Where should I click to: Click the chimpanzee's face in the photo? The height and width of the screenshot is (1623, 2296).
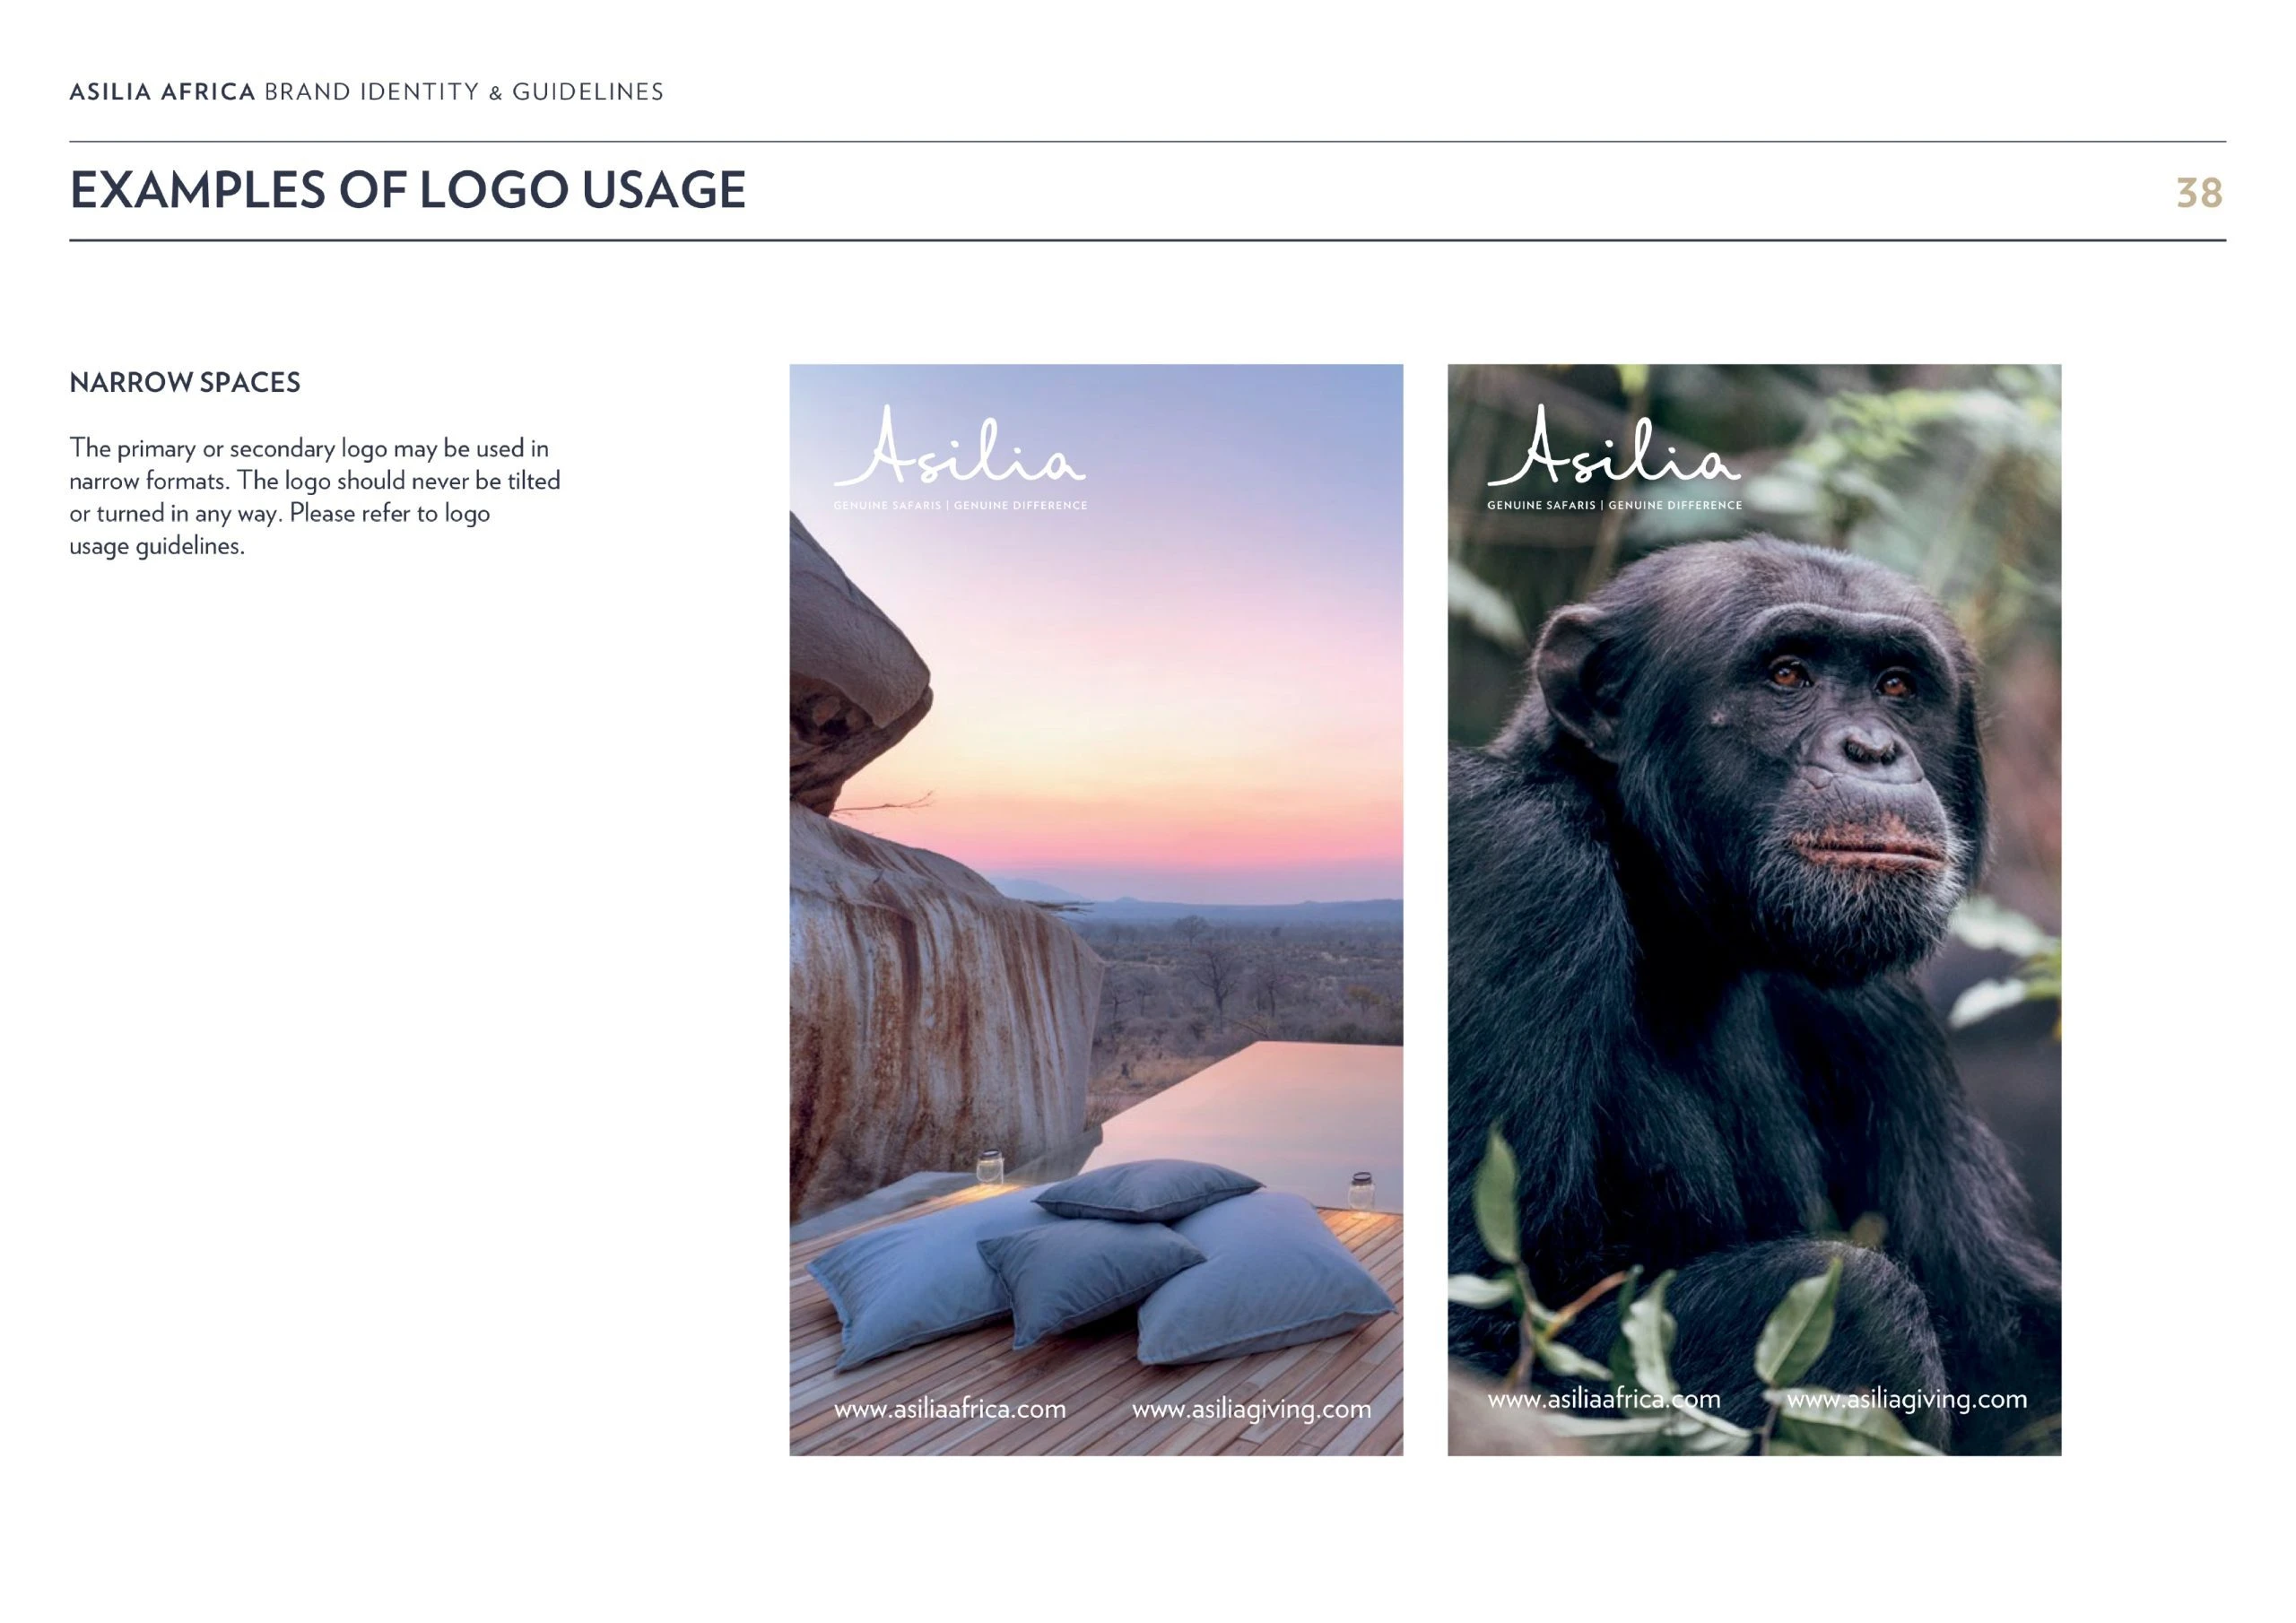click(x=1845, y=760)
